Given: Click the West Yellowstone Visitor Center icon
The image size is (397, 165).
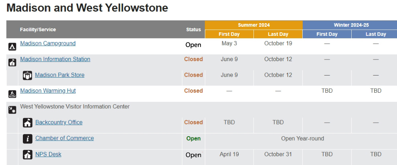Looking at the screenshot, I should [12, 109].
